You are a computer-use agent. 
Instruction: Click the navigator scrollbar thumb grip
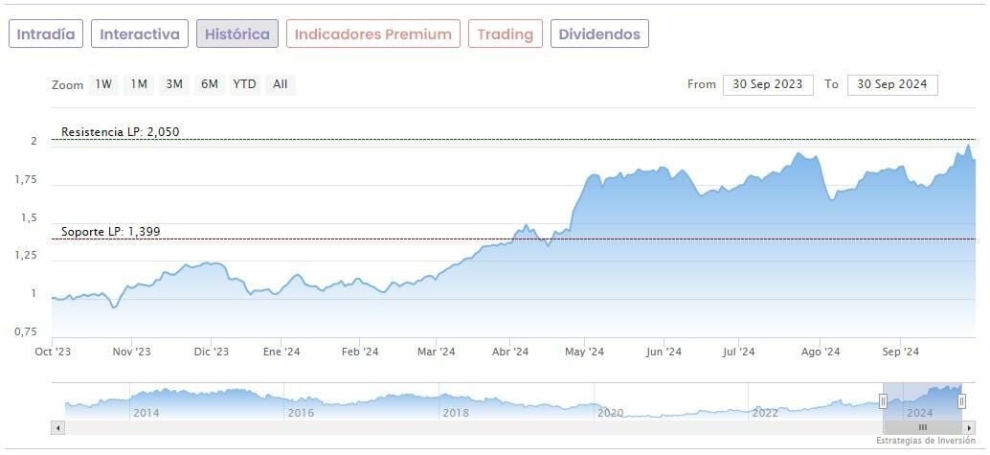(922, 427)
